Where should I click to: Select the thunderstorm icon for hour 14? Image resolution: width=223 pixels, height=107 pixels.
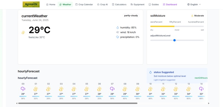point(201,89)
